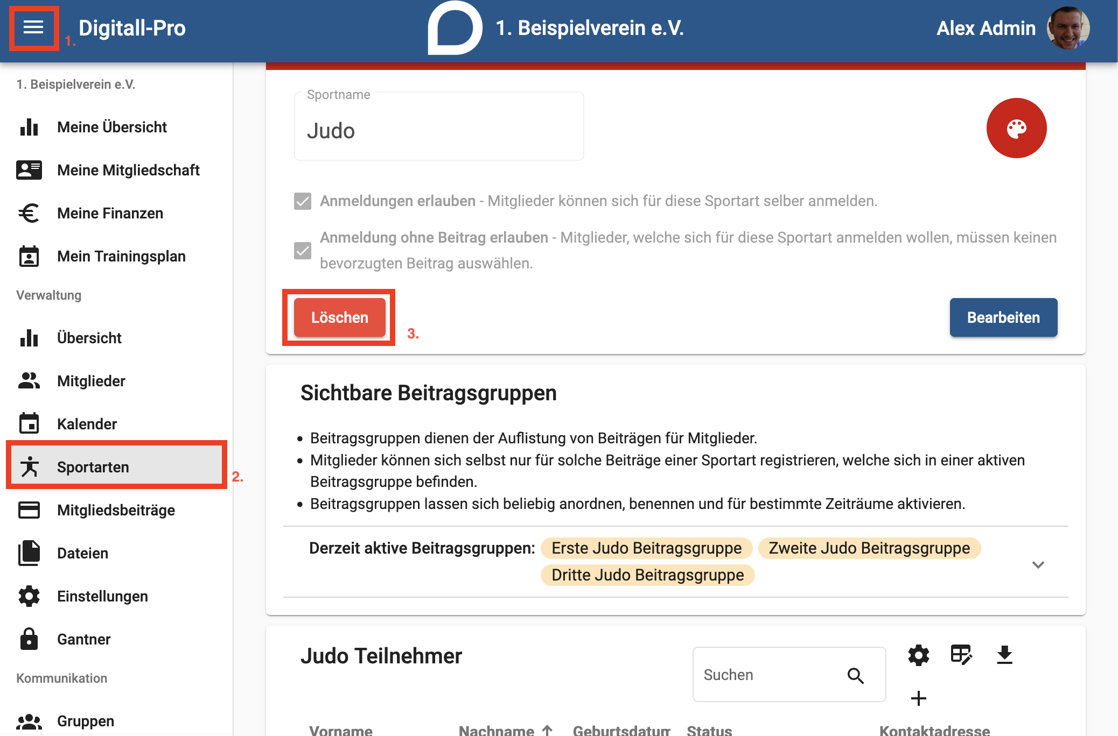This screenshot has height=736, width=1118.
Task: Click the search magnifier icon
Action: click(856, 675)
